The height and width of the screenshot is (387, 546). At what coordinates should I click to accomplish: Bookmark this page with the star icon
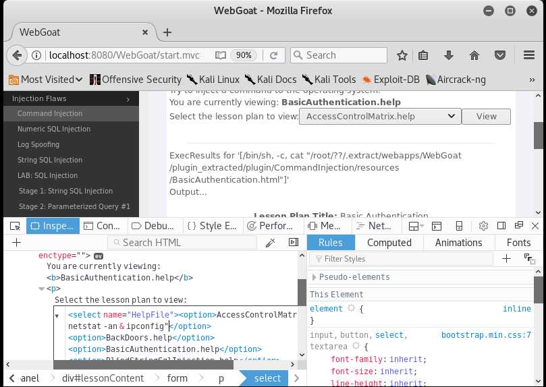point(402,55)
